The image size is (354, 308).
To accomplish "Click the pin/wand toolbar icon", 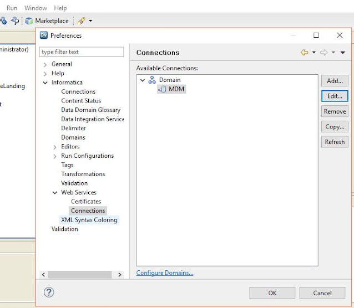I will click(x=81, y=20).
